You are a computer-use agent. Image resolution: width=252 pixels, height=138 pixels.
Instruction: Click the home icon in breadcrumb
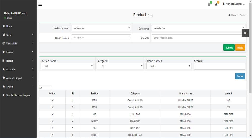[x=229, y=15]
